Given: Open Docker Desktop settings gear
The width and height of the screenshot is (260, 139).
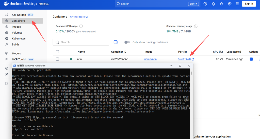Looking at the screenshot, I should 230,4.
